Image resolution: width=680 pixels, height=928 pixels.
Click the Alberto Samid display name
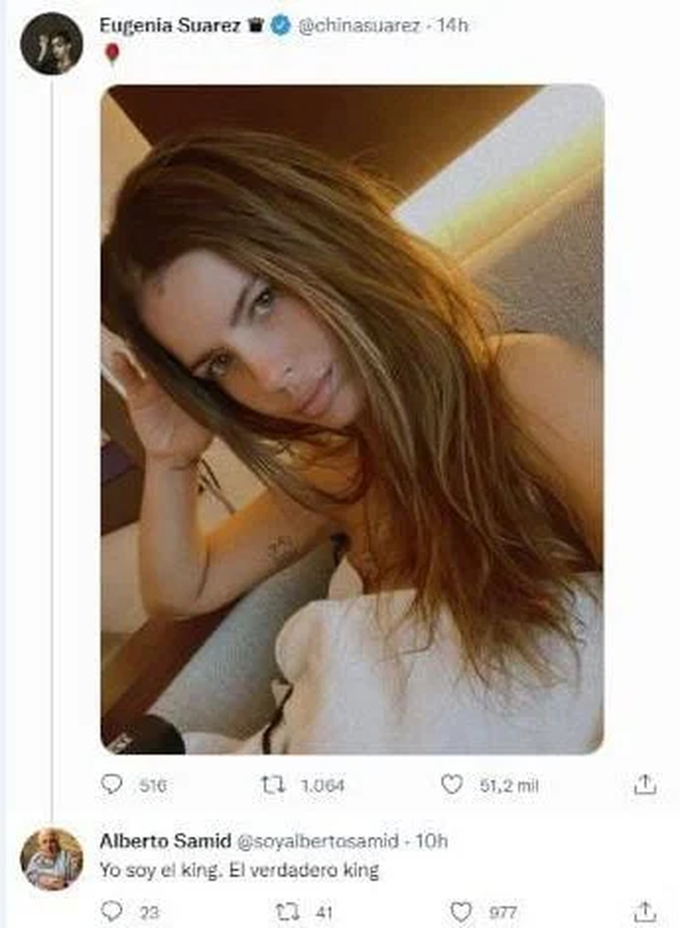click(165, 841)
